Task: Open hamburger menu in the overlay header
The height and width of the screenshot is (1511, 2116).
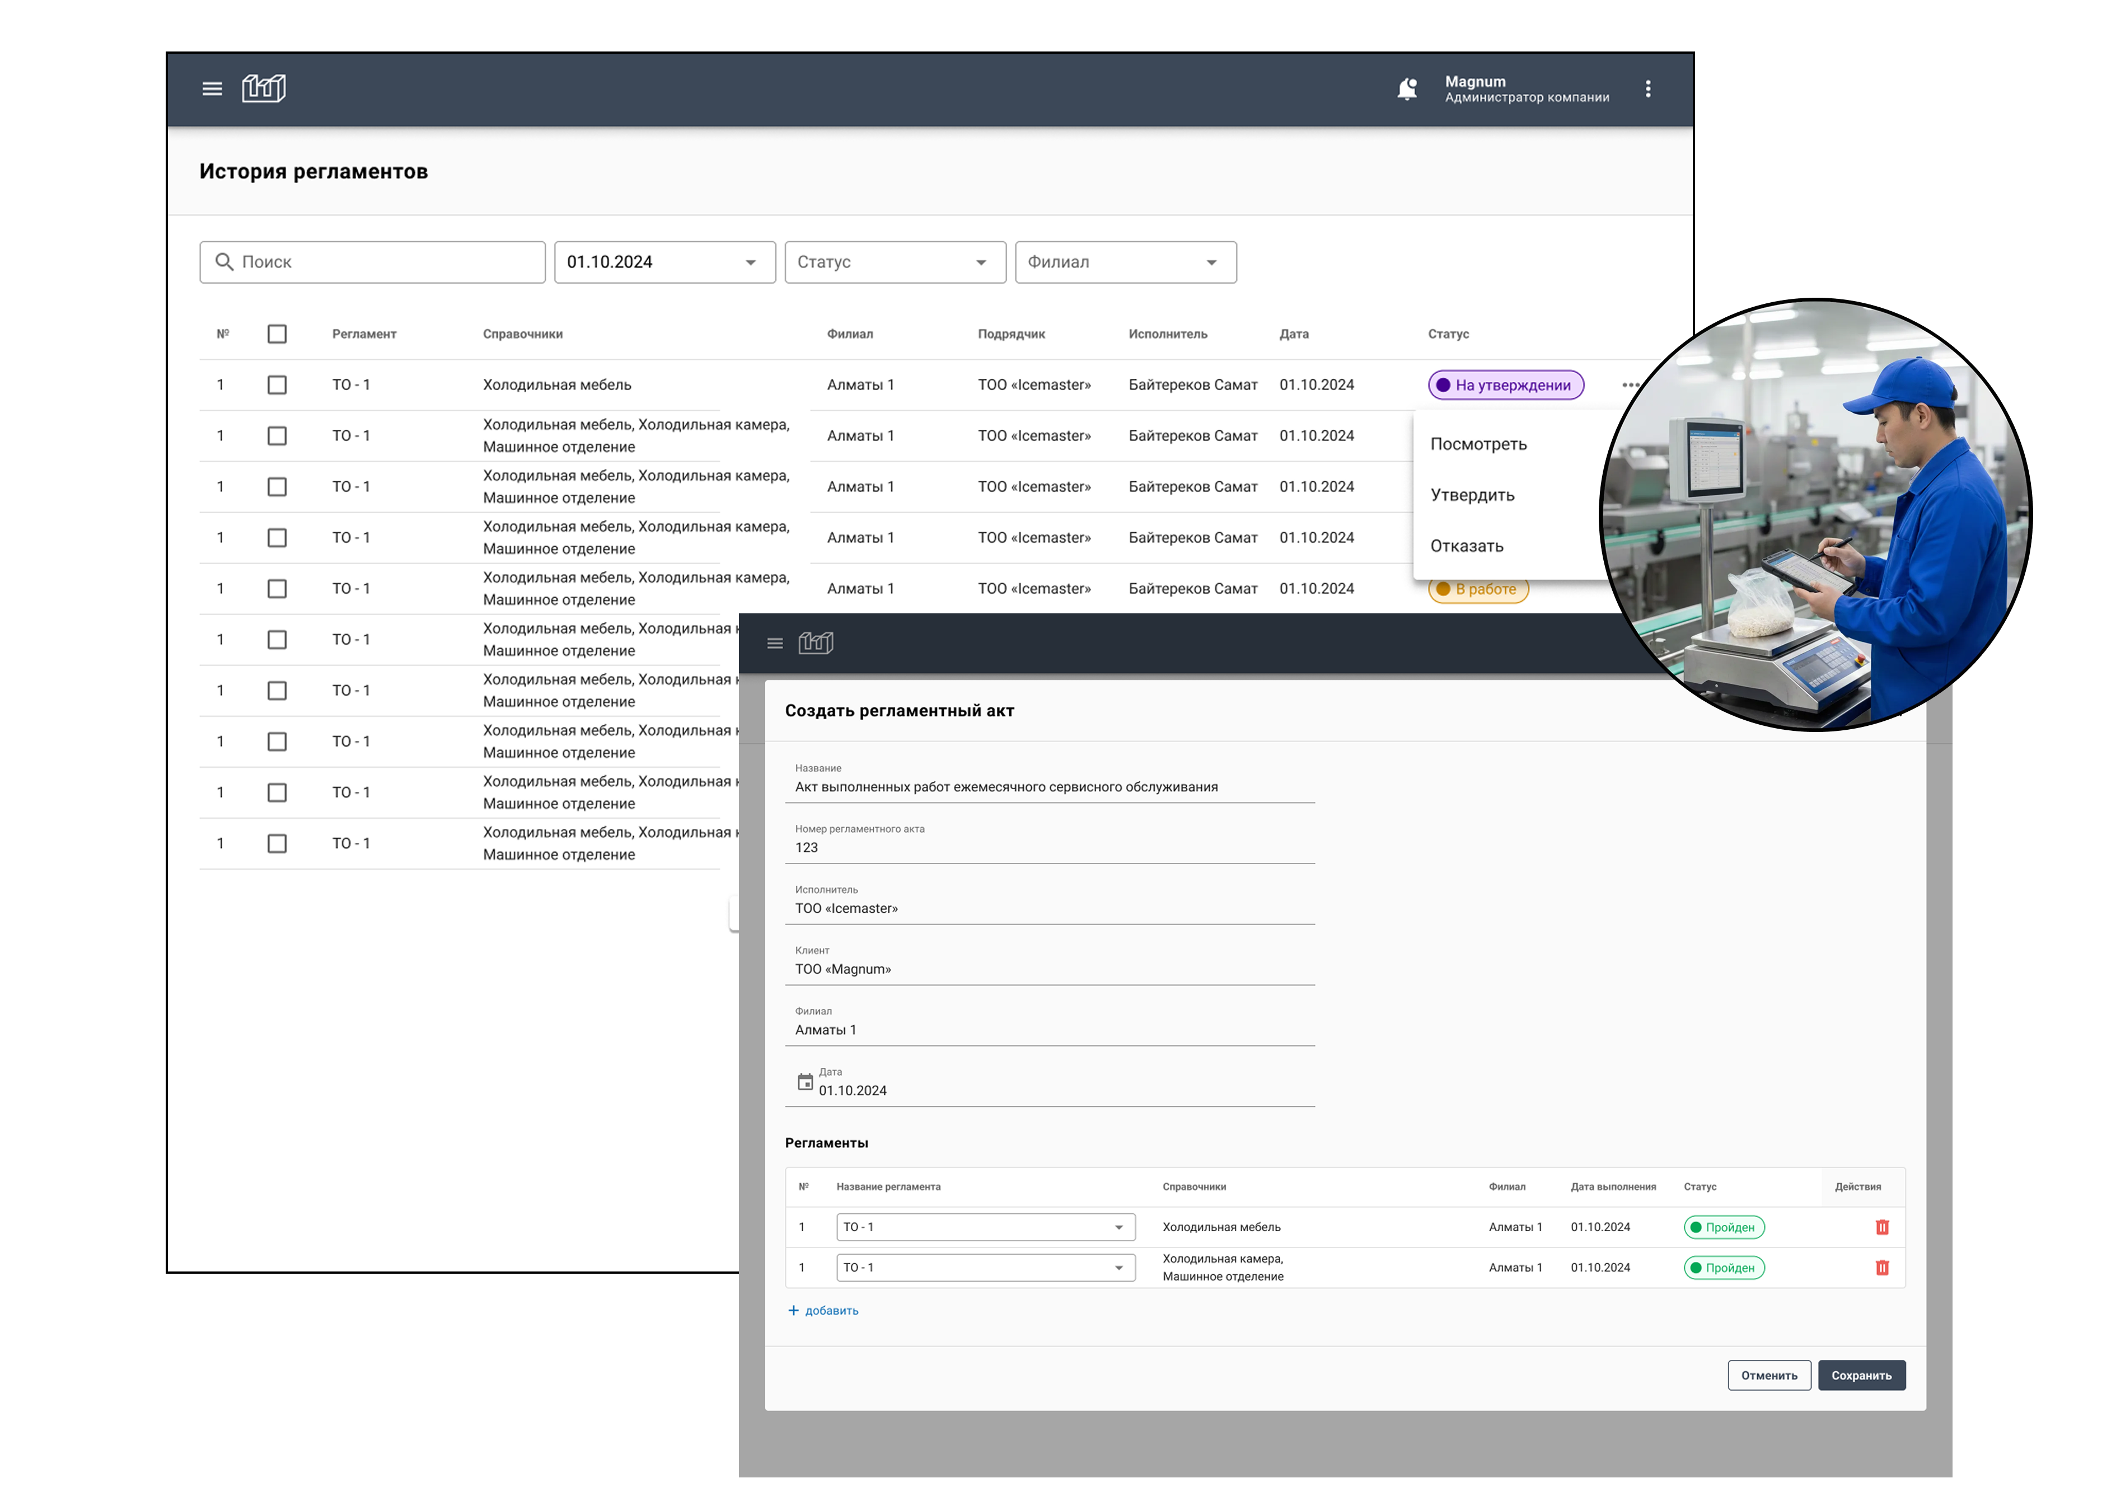Action: point(774,644)
